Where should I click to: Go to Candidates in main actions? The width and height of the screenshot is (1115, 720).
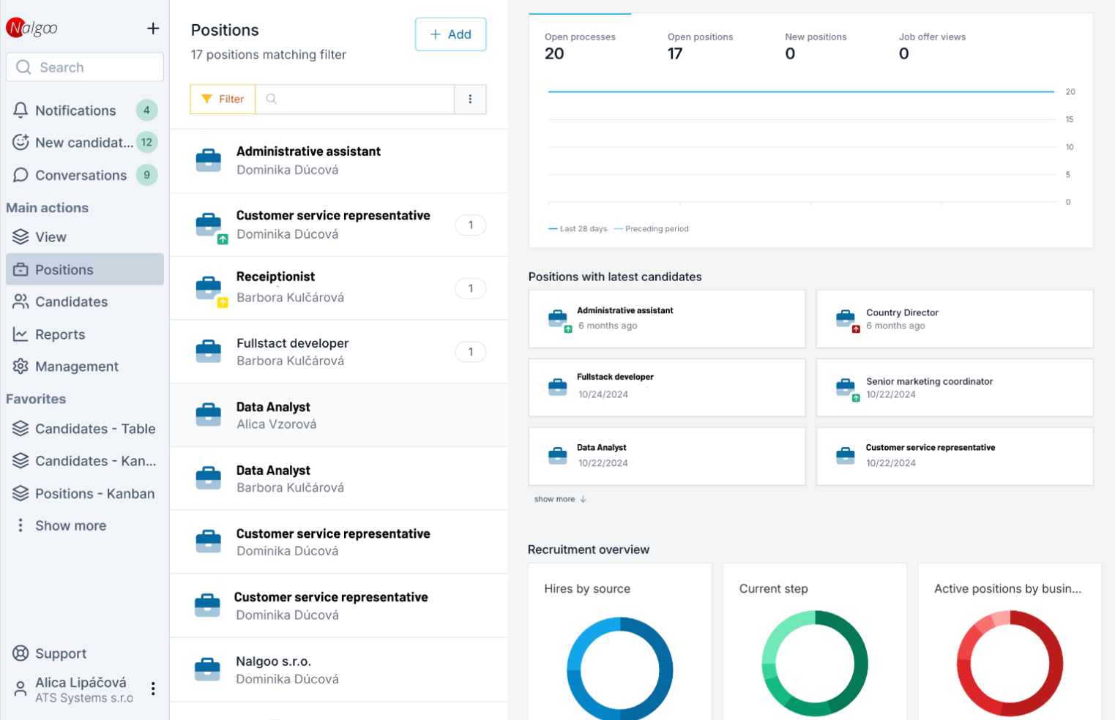[x=71, y=301]
